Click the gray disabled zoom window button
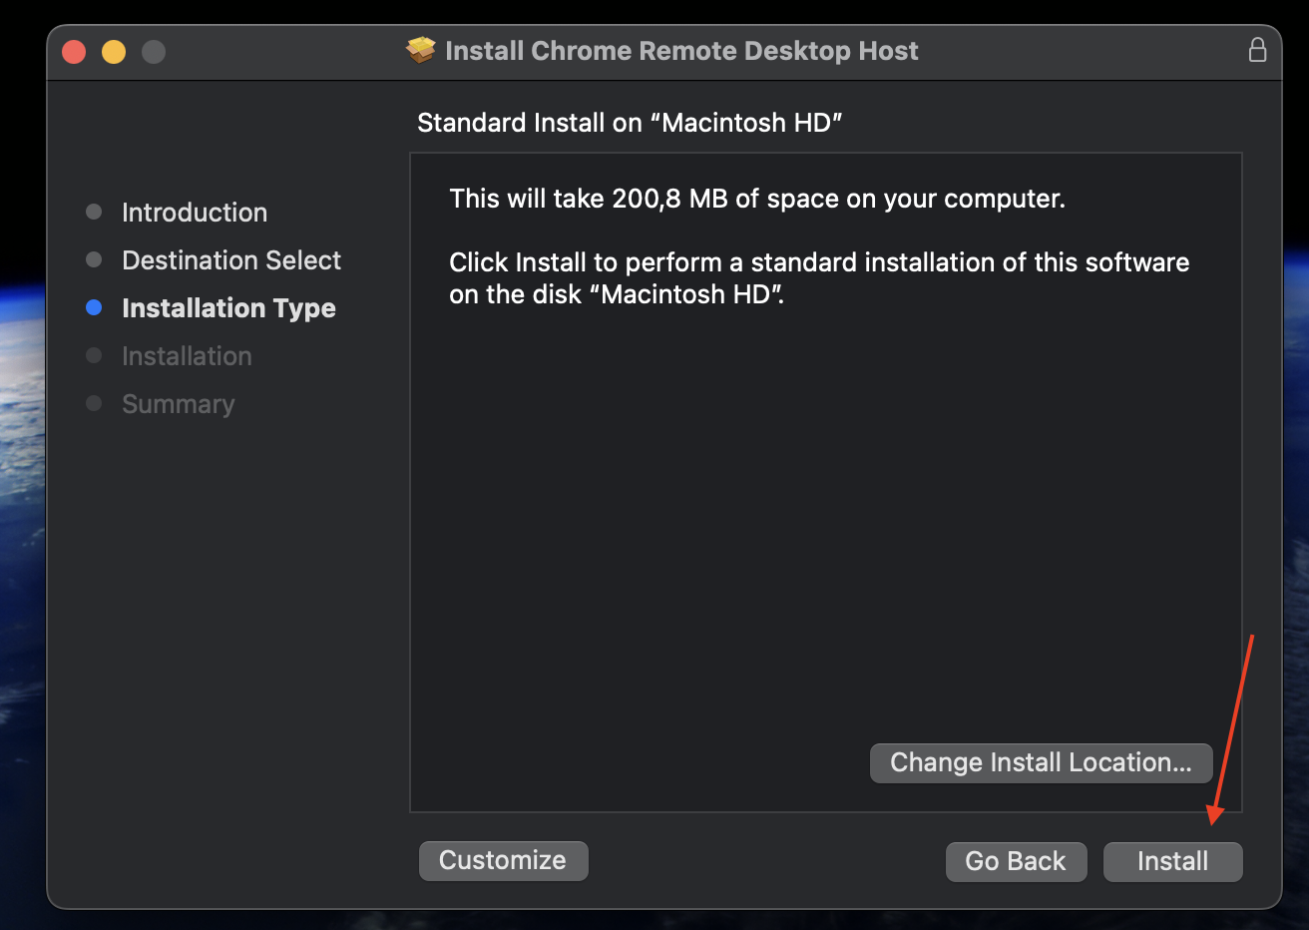This screenshot has height=930, width=1309. (x=154, y=51)
